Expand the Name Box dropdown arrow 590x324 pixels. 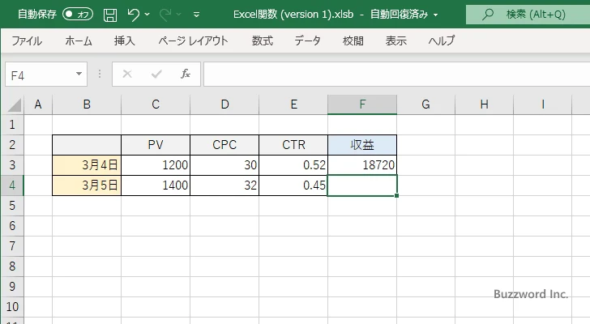point(79,74)
